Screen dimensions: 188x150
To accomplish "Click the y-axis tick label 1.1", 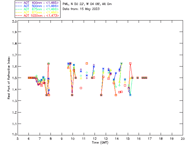I will (x=14, y=124).
